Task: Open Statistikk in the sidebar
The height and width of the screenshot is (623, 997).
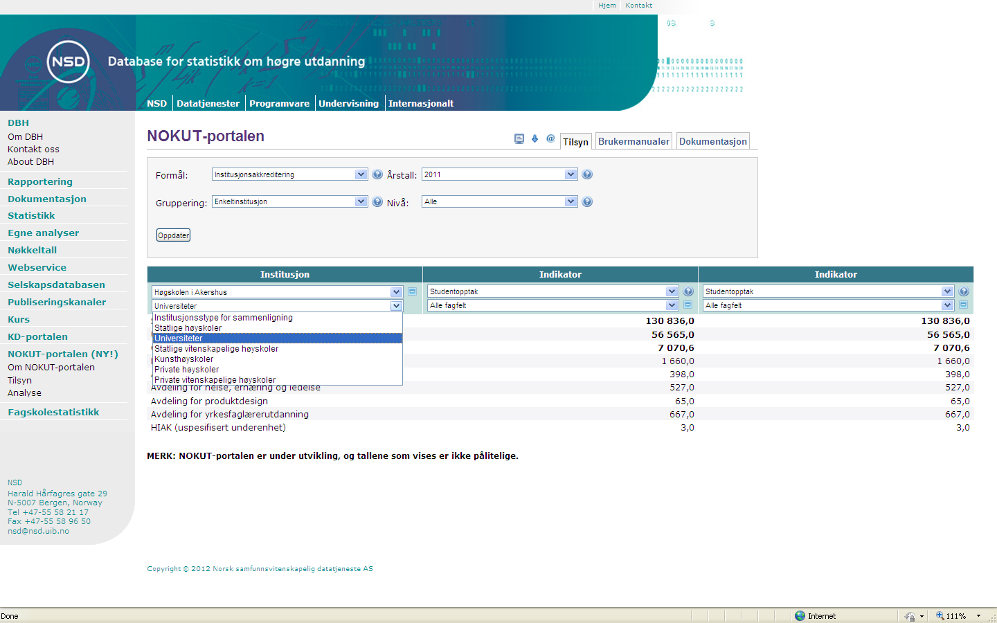Action: (x=31, y=215)
